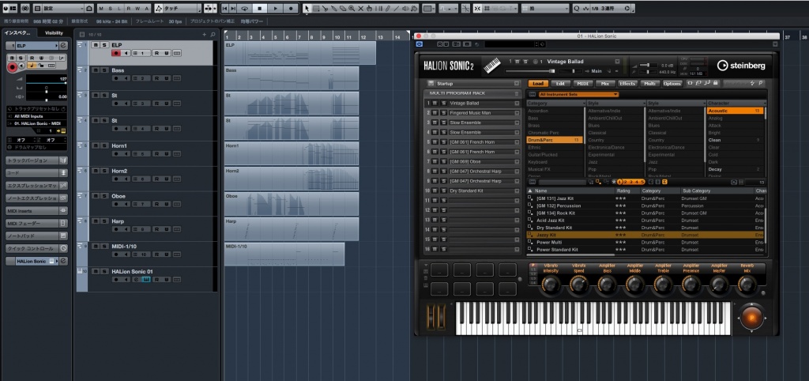809x381 pixels.
Task: Toggle the Cycle loop button
Action: [x=245, y=8]
